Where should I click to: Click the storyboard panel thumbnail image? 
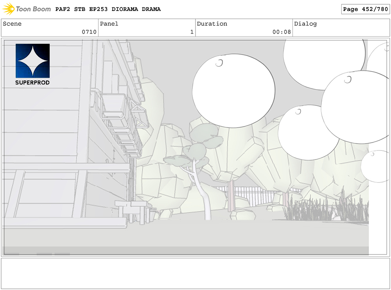coord(195,147)
